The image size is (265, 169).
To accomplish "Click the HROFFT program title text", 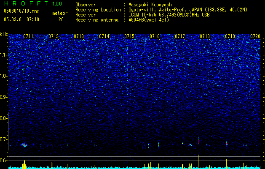I will click(x=26, y=3).
